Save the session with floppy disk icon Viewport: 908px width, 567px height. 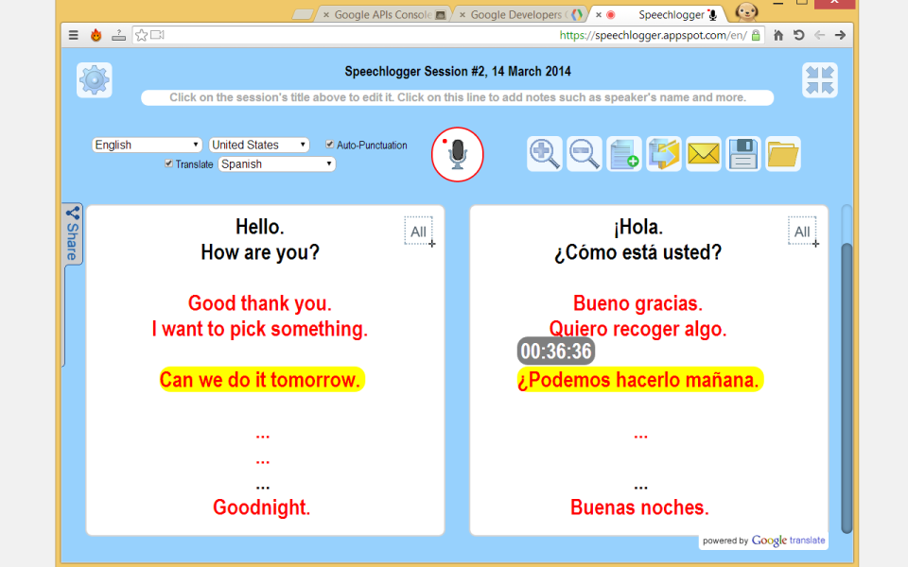[743, 154]
